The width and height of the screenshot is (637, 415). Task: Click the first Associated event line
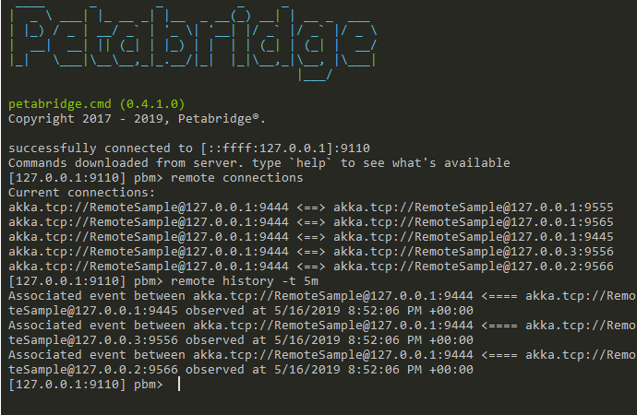click(x=322, y=296)
